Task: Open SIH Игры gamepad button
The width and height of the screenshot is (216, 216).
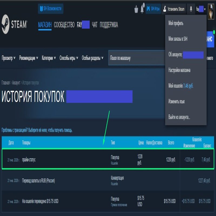Action: (153, 9)
